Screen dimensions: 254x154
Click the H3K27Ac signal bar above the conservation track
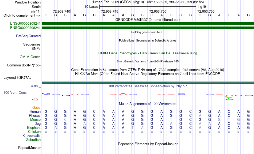(x=148, y=82)
